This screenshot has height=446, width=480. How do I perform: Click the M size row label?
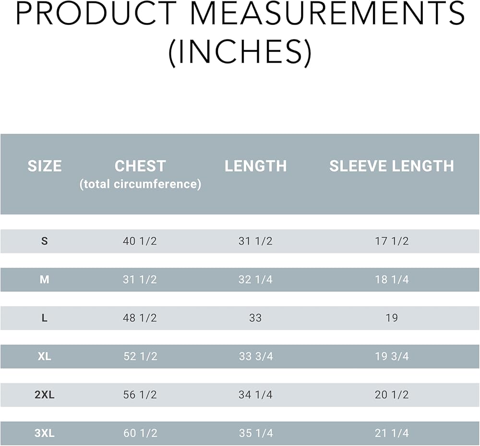coord(45,279)
